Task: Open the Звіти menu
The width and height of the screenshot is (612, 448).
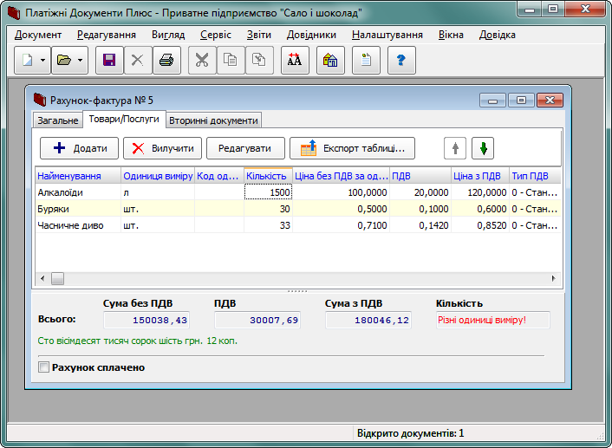Action: pos(259,35)
